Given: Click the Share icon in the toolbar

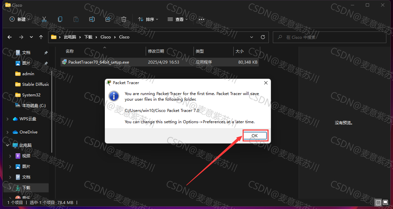Looking at the screenshot, I should tap(108, 19).
